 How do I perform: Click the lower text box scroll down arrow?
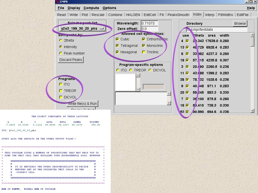pyautogui.click(x=169, y=103)
